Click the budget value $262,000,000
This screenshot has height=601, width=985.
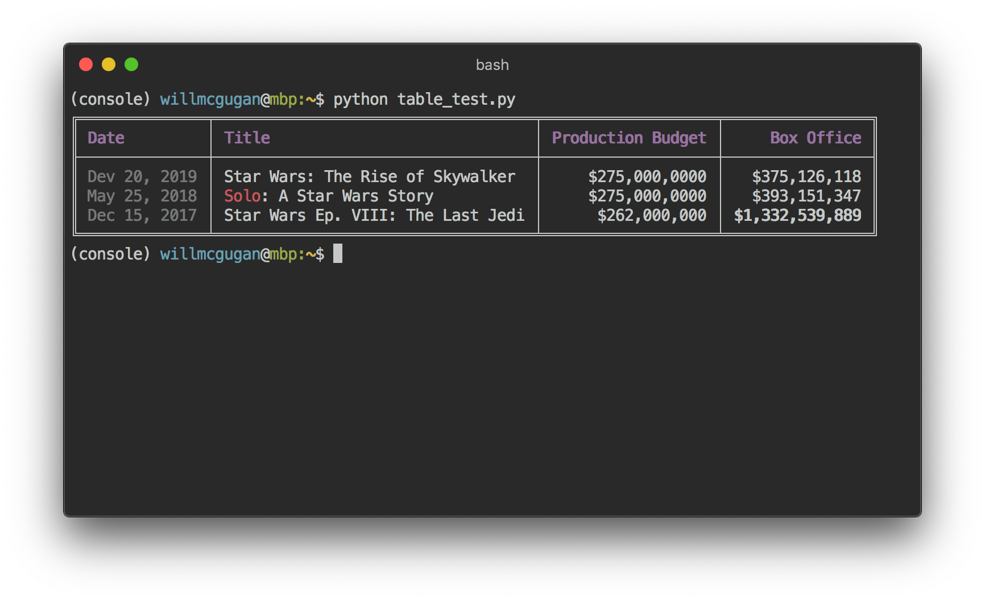click(x=652, y=216)
